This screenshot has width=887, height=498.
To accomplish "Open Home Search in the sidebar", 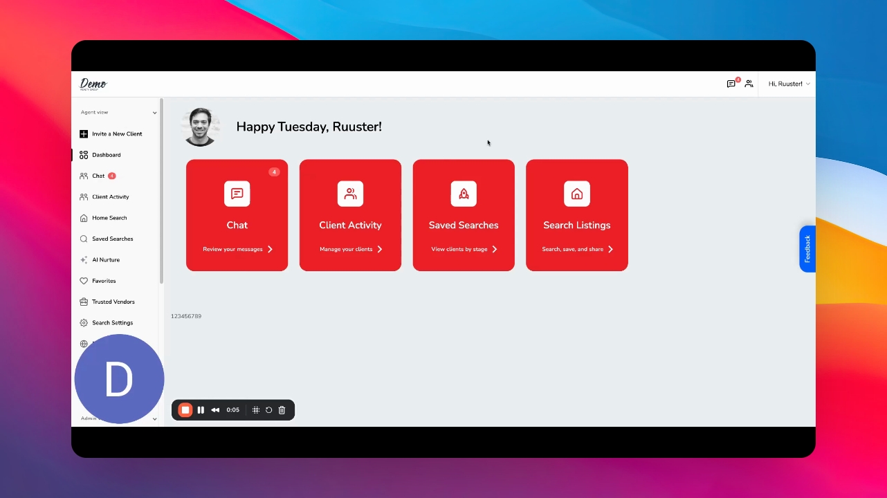I will click(x=109, y=218).
